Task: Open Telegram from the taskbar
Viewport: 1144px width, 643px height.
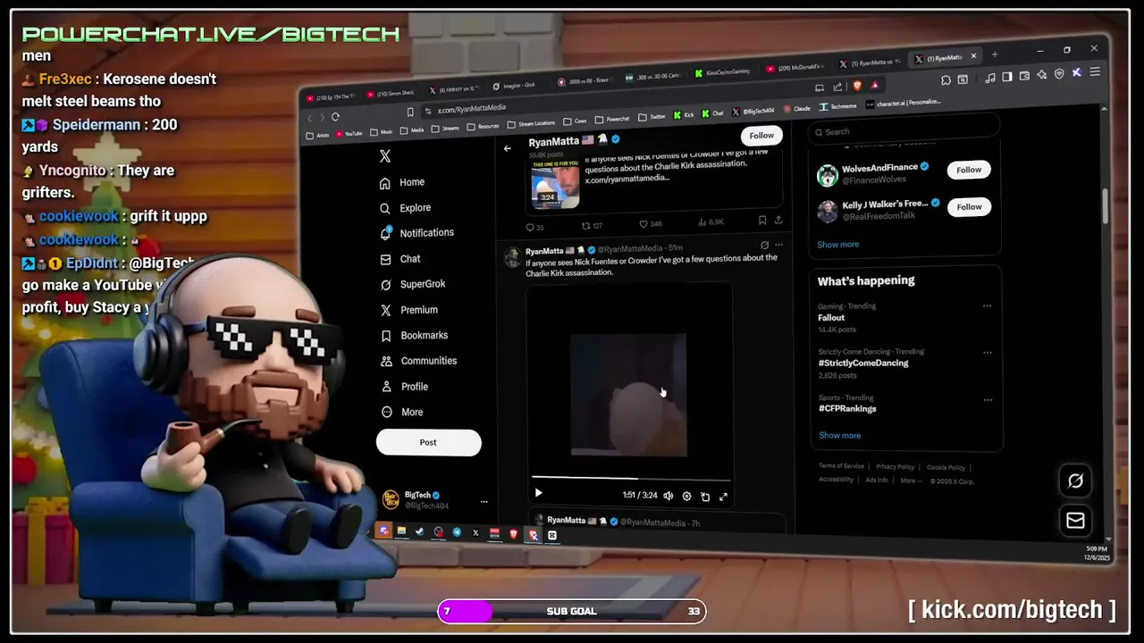Action: tap(457, 532)
